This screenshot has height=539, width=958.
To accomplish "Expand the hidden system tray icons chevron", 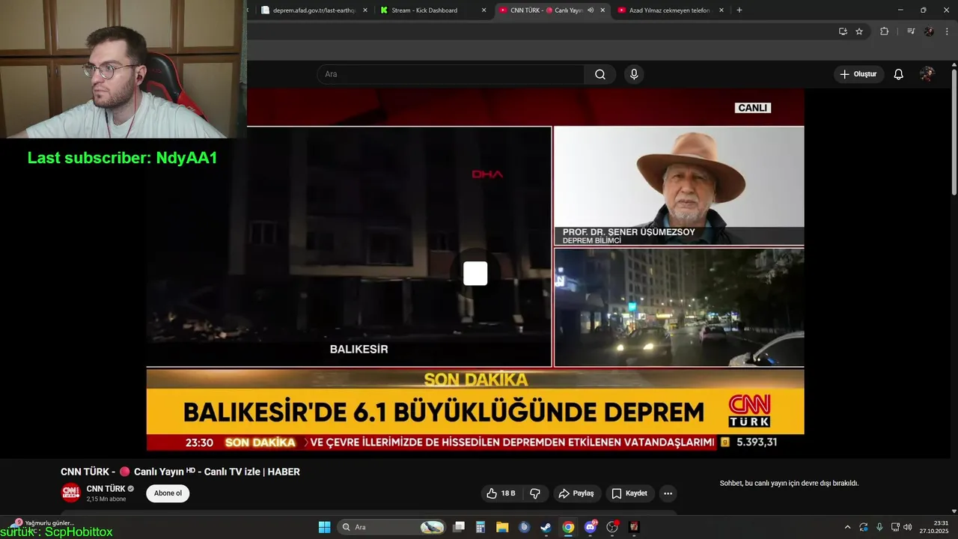I will pyautogui.click(x=847, y=527).
